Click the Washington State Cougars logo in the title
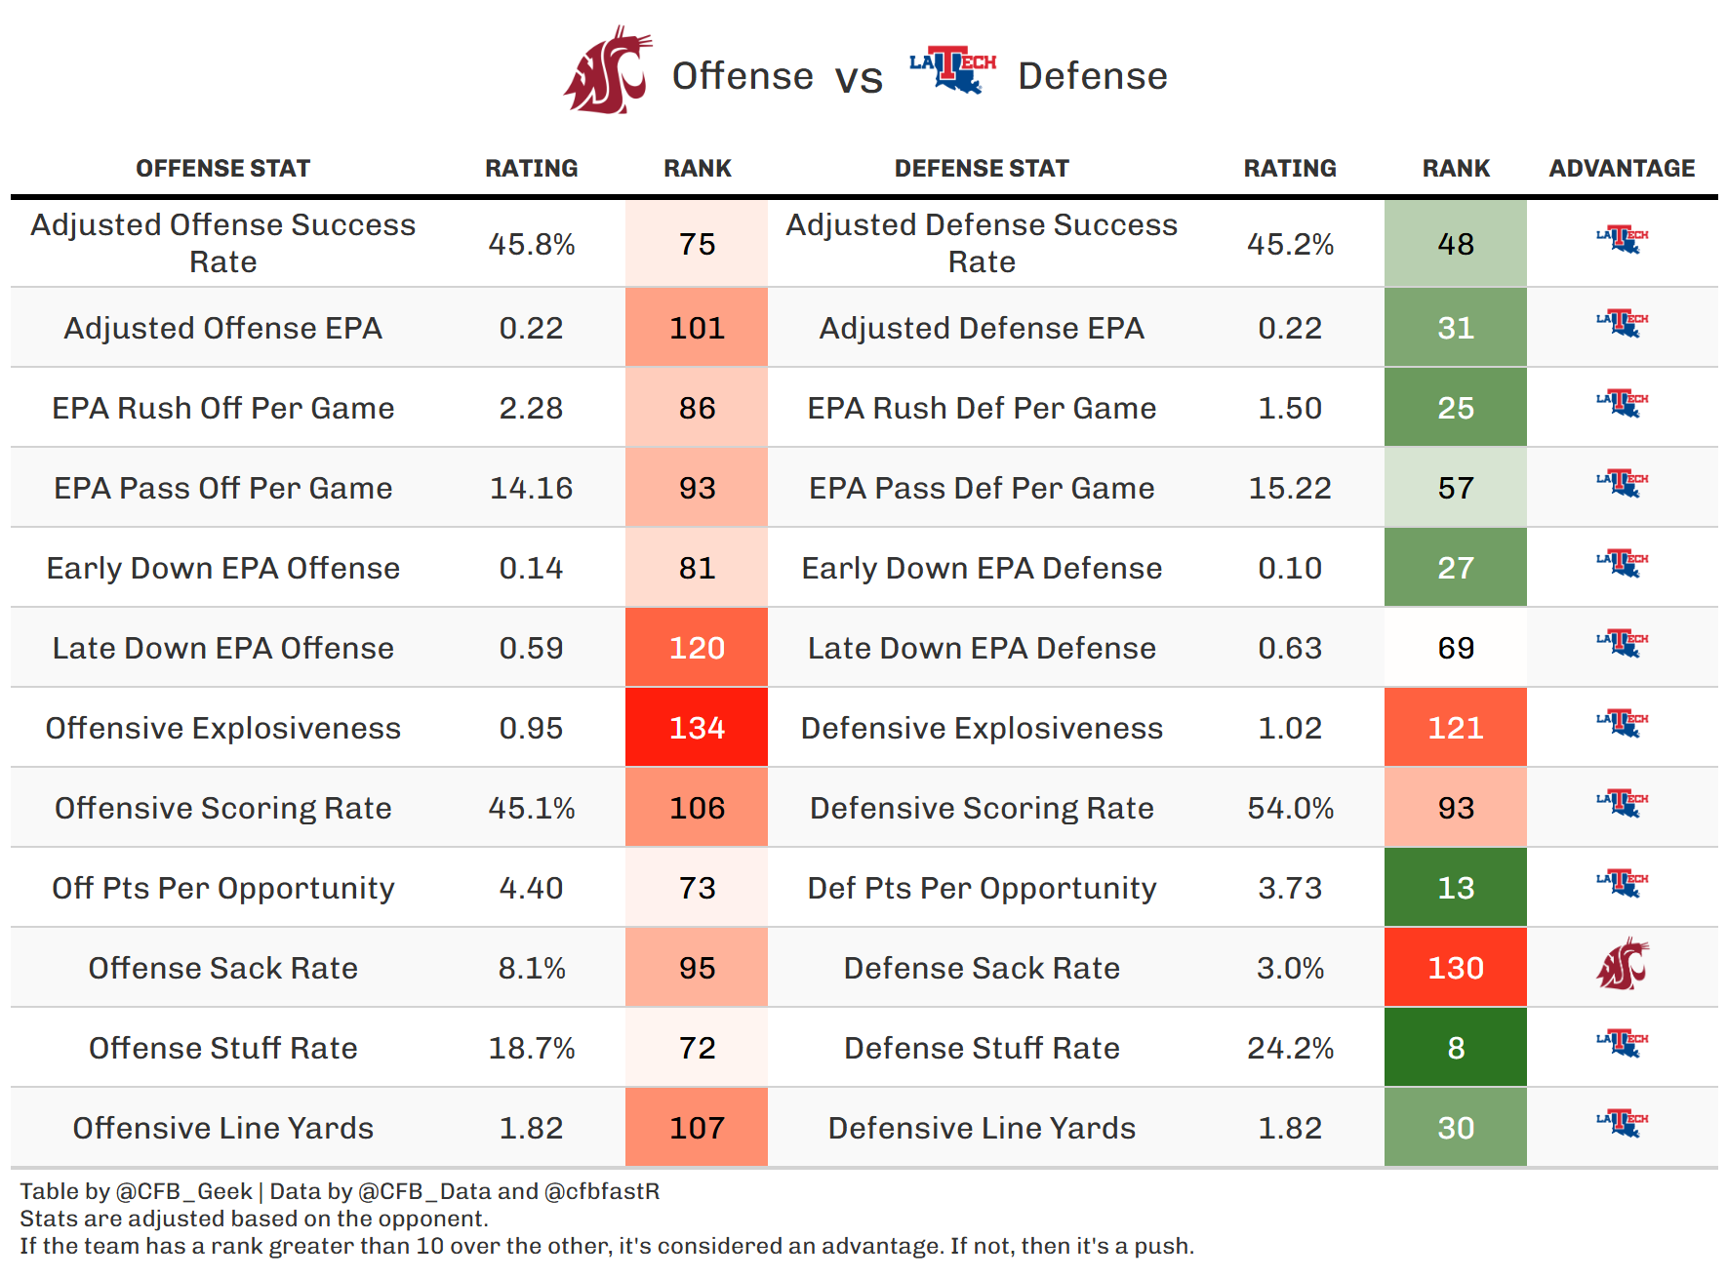 (x=608, y=71)
